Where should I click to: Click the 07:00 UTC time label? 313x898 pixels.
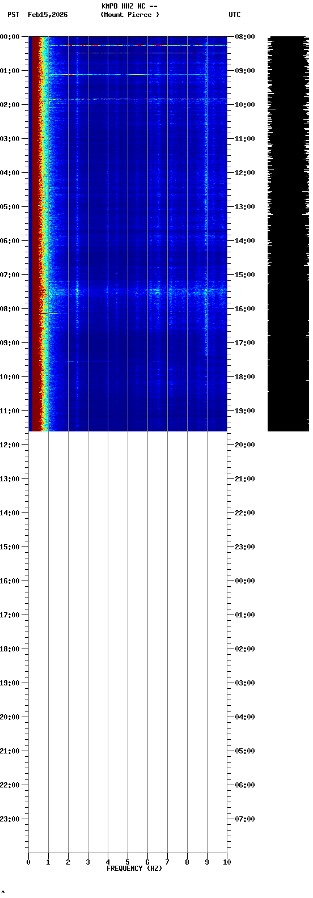tap(245, 819)
